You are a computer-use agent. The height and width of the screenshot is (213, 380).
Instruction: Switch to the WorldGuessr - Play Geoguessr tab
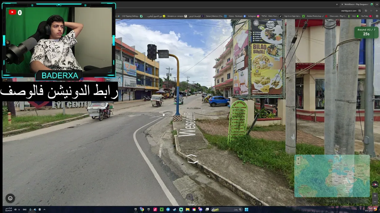356,4
